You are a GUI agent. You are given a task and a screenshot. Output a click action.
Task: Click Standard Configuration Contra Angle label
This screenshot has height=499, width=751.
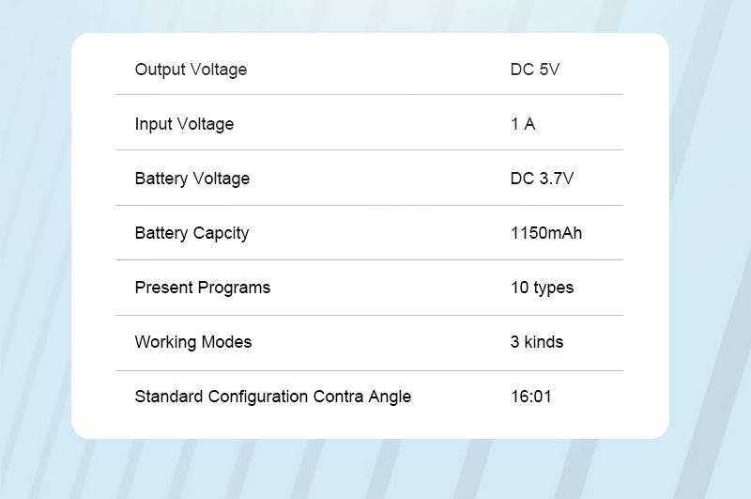click(272, 398)
